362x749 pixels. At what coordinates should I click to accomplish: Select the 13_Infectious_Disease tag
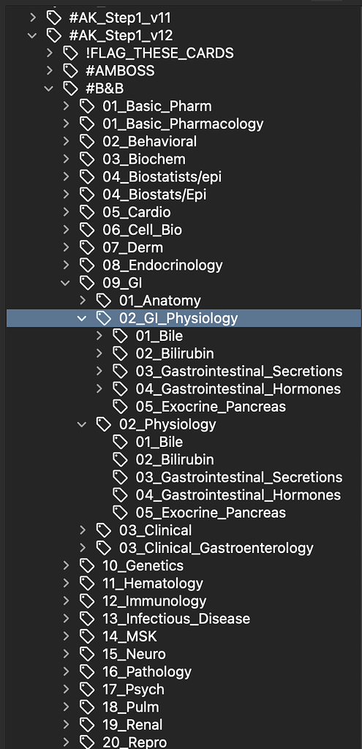click(x=176, y=619)
